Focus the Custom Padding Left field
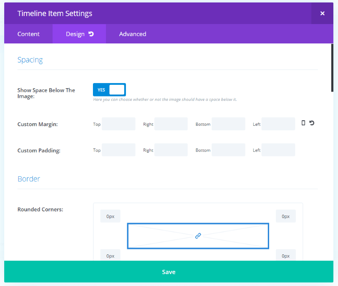 [278, 150]
